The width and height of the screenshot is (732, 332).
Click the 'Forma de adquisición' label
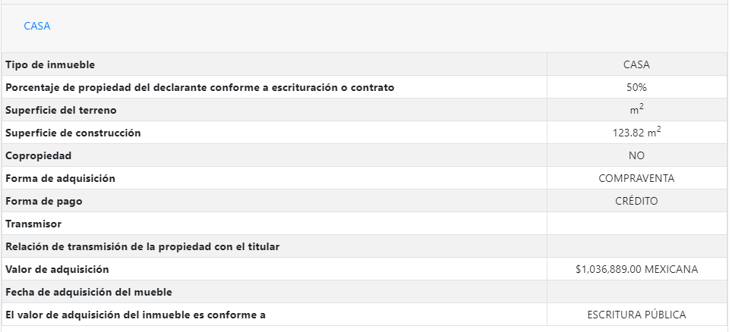coord(60,178)
